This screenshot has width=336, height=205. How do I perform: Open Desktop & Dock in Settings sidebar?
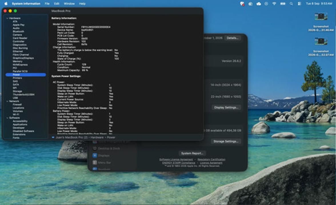coord(107,148)
